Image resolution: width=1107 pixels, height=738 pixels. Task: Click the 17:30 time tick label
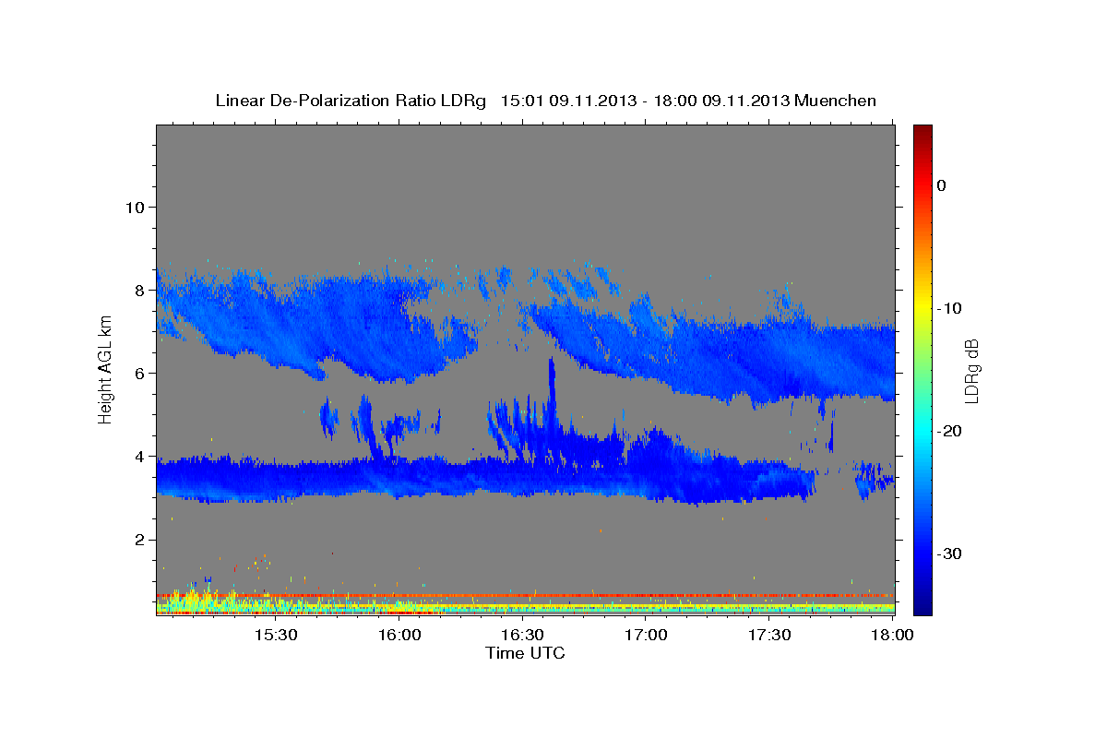coord(769,636)
